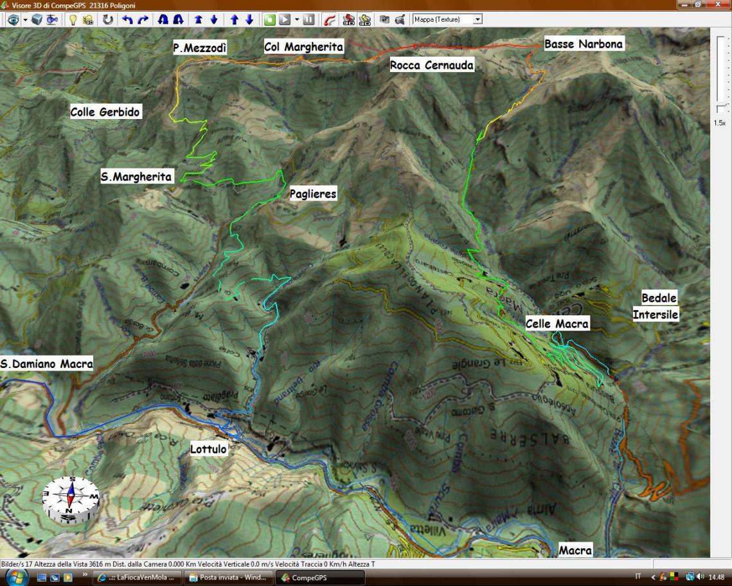Click the eye view mode icon
This screenshot has width=732, height=586.
point(13,20)
